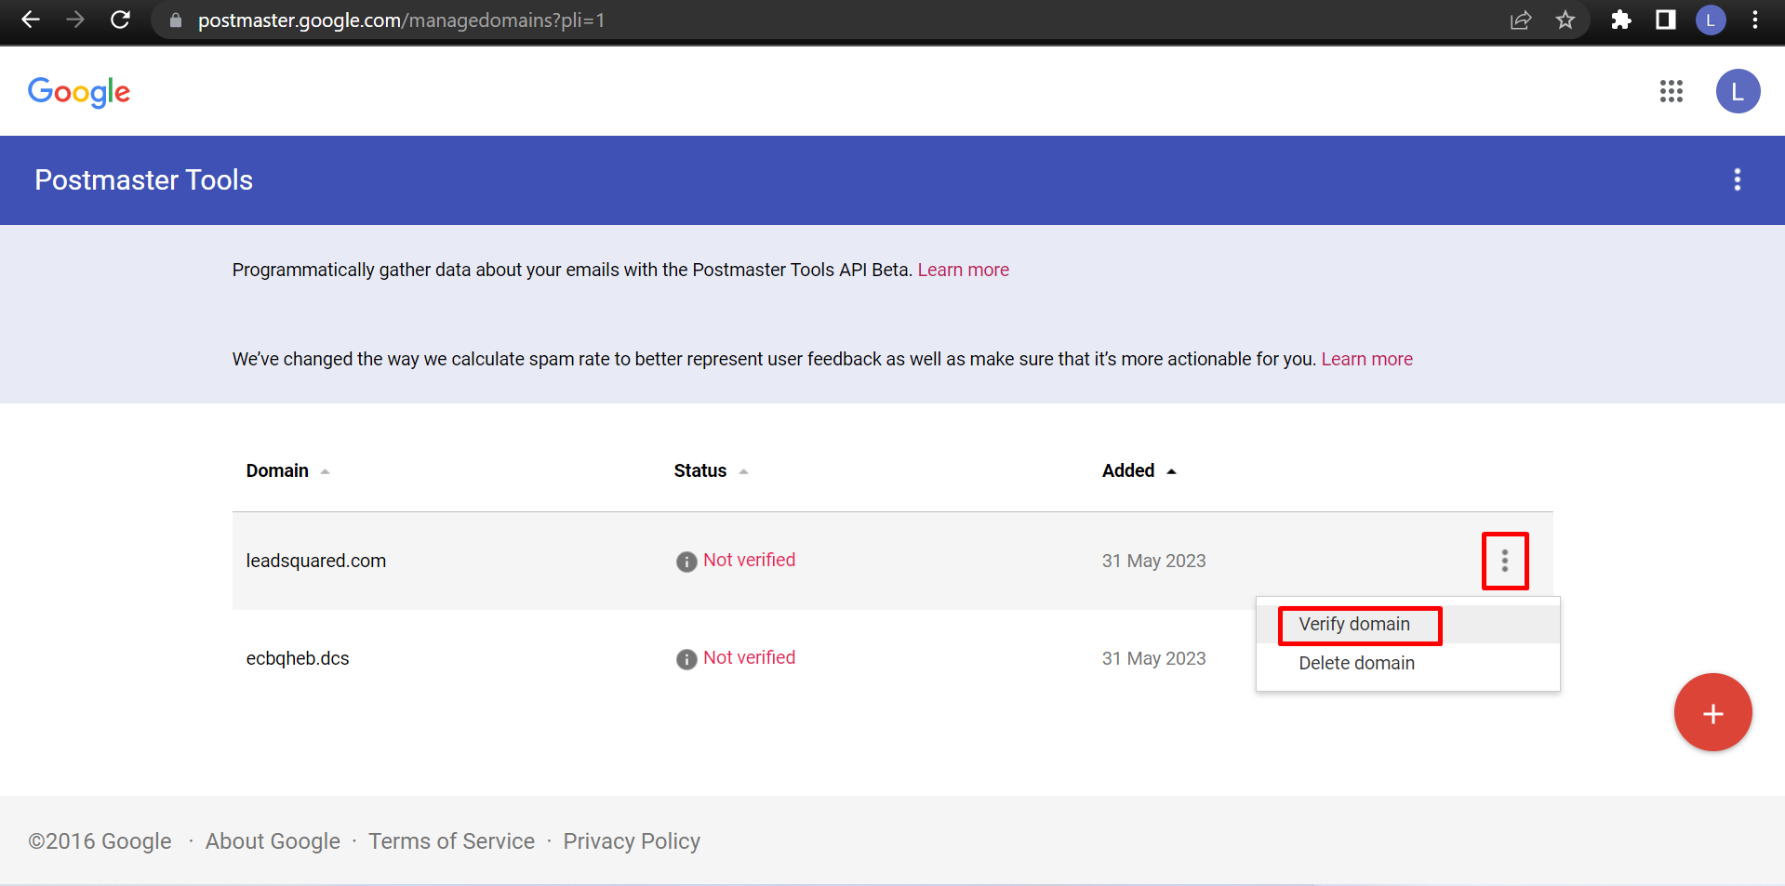Click info icon beside leadsquared.com status
This screenshot has height=886, width=1785.
pos(686,562)
